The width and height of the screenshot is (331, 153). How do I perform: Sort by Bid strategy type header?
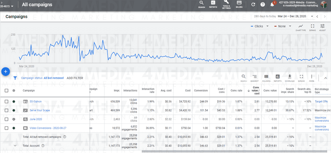(x=321, y=90)
